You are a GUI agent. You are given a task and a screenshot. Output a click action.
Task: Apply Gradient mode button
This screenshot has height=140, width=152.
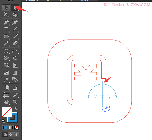tap(11, 128)
